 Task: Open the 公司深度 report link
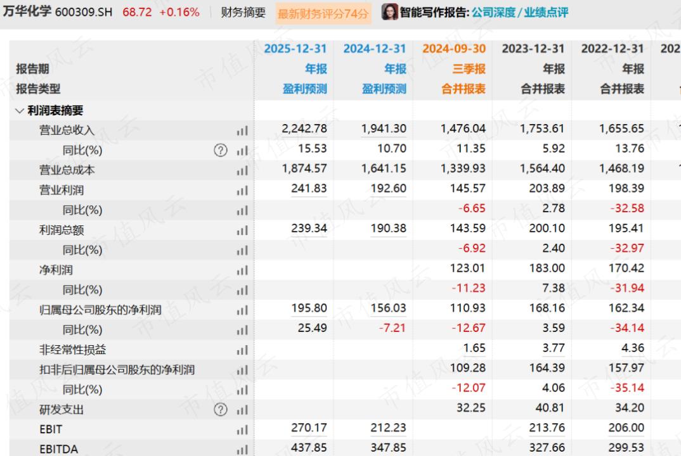(493, 12)
